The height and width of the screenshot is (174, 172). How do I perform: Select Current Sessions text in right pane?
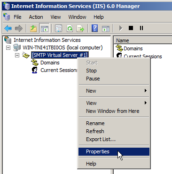coord(143,56)
